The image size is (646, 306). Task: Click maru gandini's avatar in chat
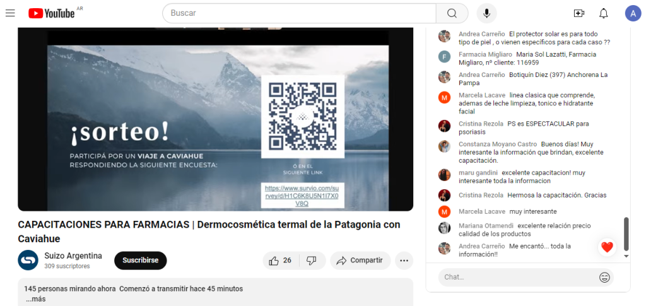point(444,175)
